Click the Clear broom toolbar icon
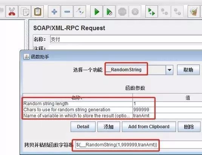The image size is (202, 155). 194,12
